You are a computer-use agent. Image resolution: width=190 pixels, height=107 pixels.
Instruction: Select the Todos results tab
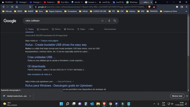[x=29, y=29]
